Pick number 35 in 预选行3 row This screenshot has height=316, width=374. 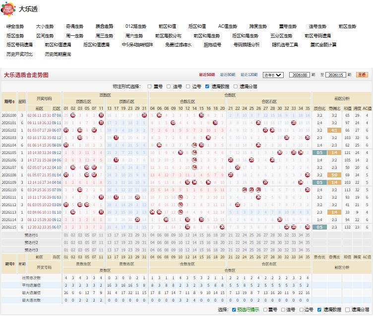point(308,250)
